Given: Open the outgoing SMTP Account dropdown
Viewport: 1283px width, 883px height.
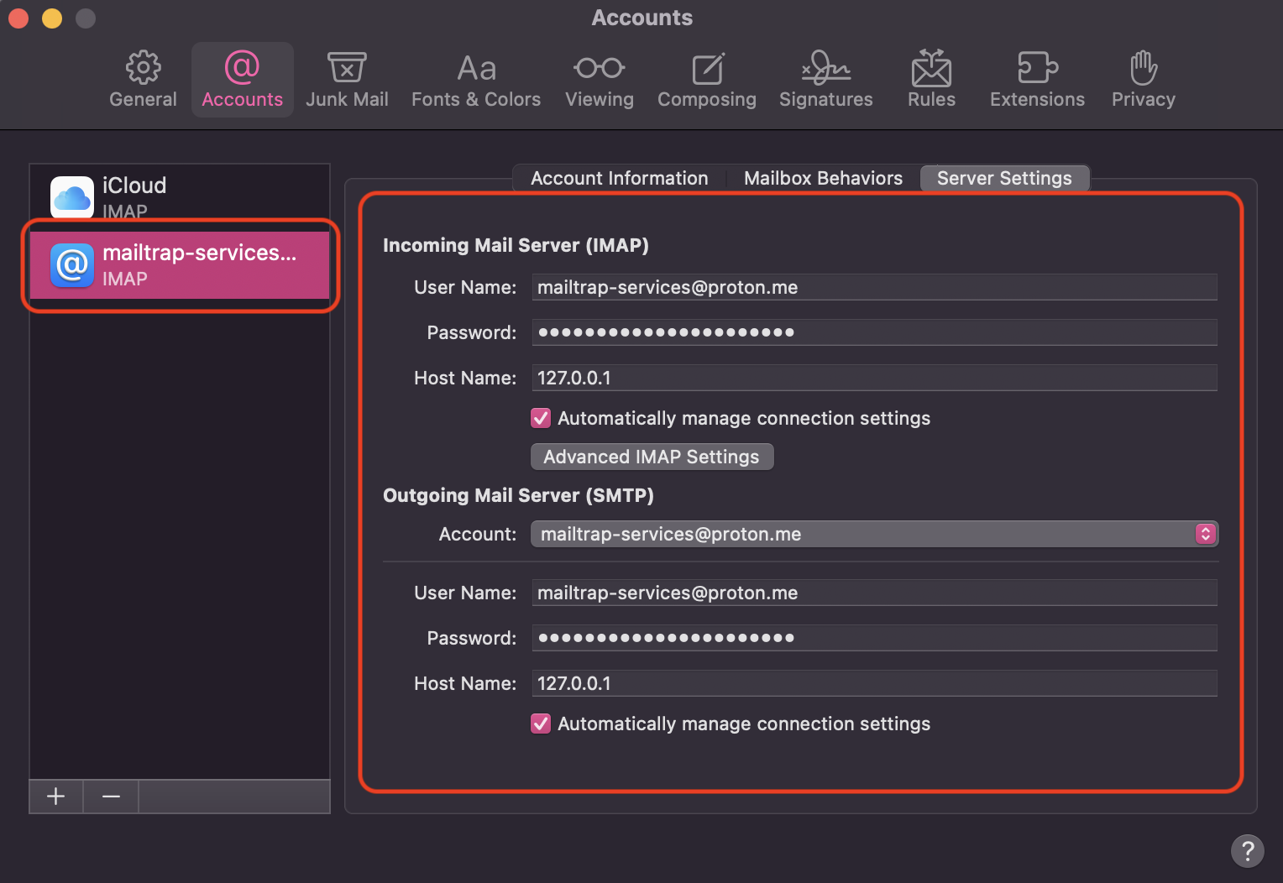Looking at the screenshot, I should [x=875, y=534].
